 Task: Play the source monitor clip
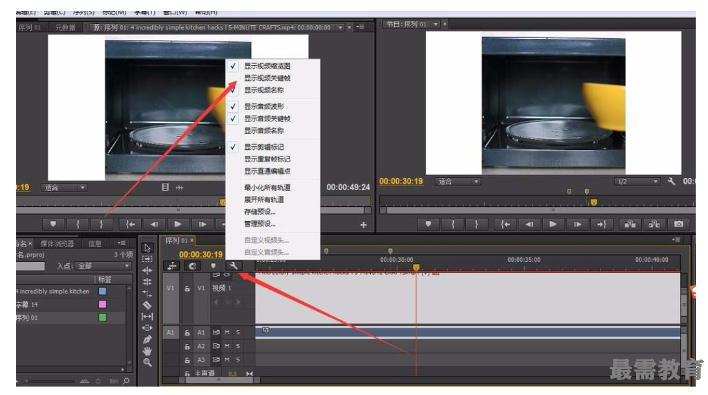point(178,224)
